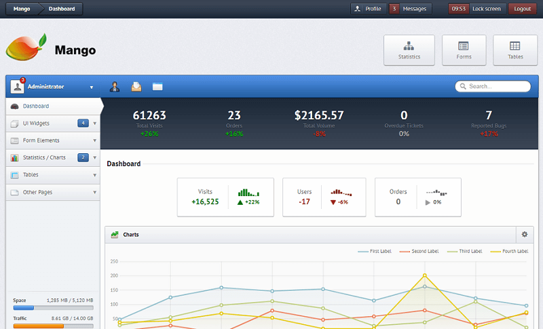This screenshot has width=543, height=329.
Task: Click the blue Space usage progress bar
Action: [54, 307]
